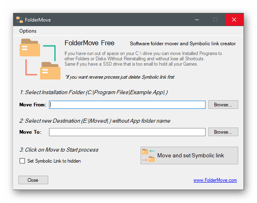Screen dimensions: 257x203
Task: Click the Close button at bottom left
Action: coord(33,180)
